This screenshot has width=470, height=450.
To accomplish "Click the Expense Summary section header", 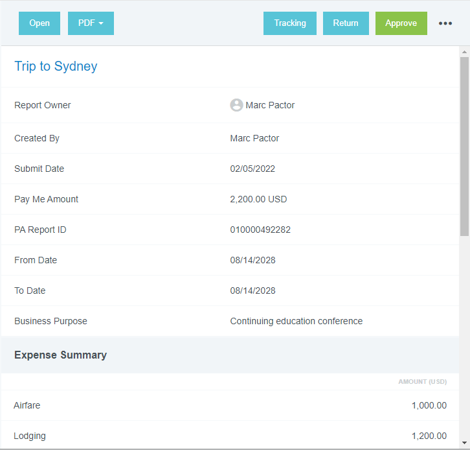I will [x=60, y=355].
